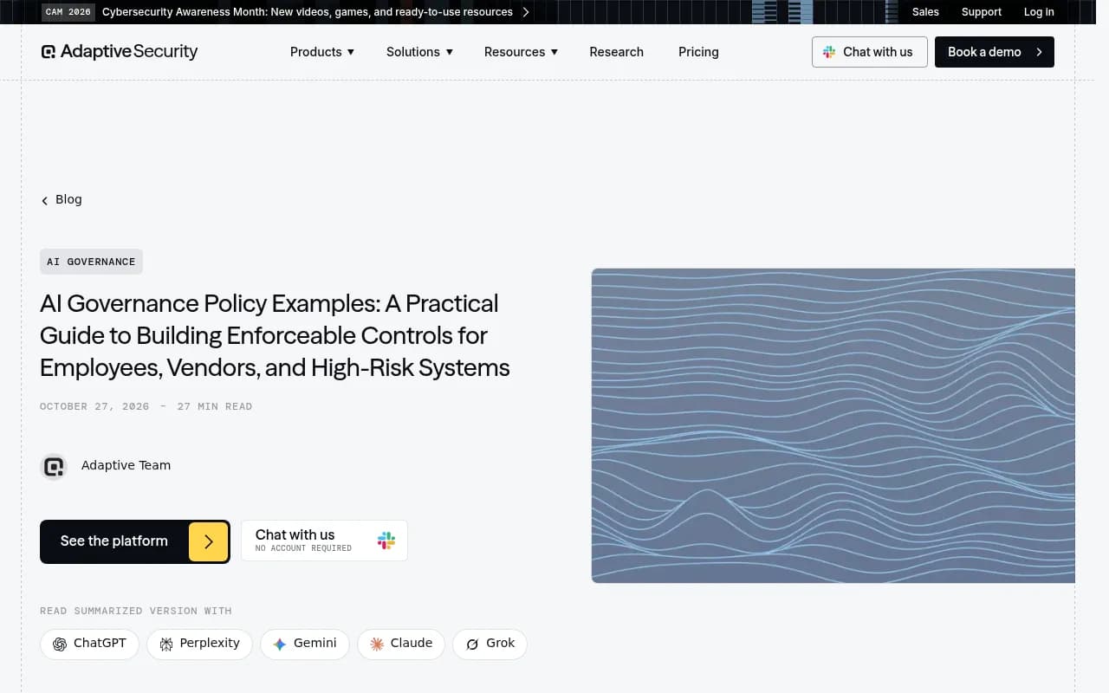
Task: Visit the Support link in top bar
Action: point(982,12)
